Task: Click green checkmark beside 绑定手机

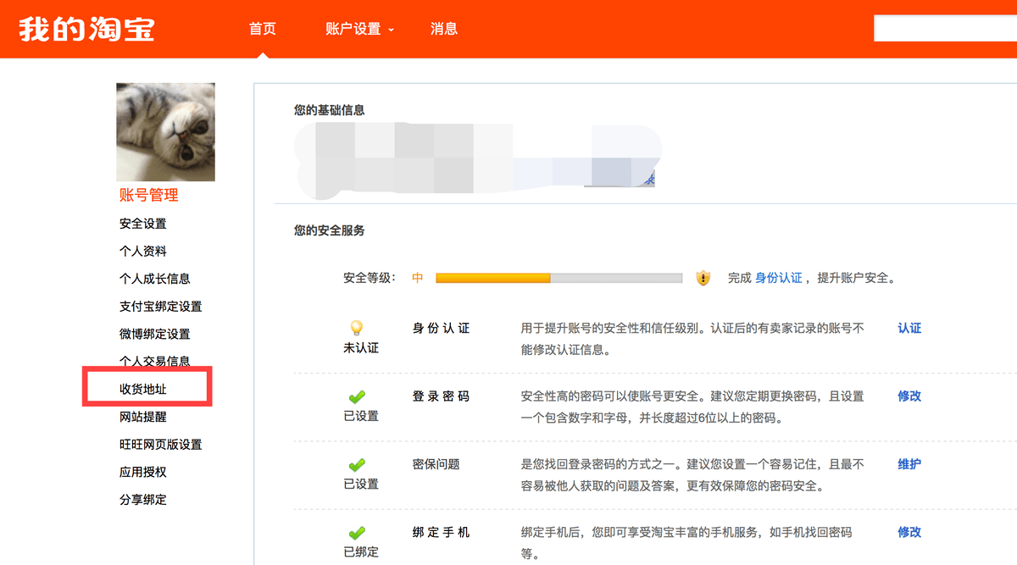Action: [x=357, y=533]
